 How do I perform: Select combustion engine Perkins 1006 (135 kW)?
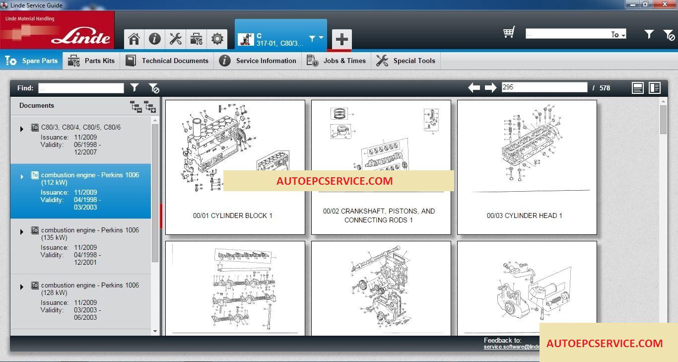click(x=81, y=246)
